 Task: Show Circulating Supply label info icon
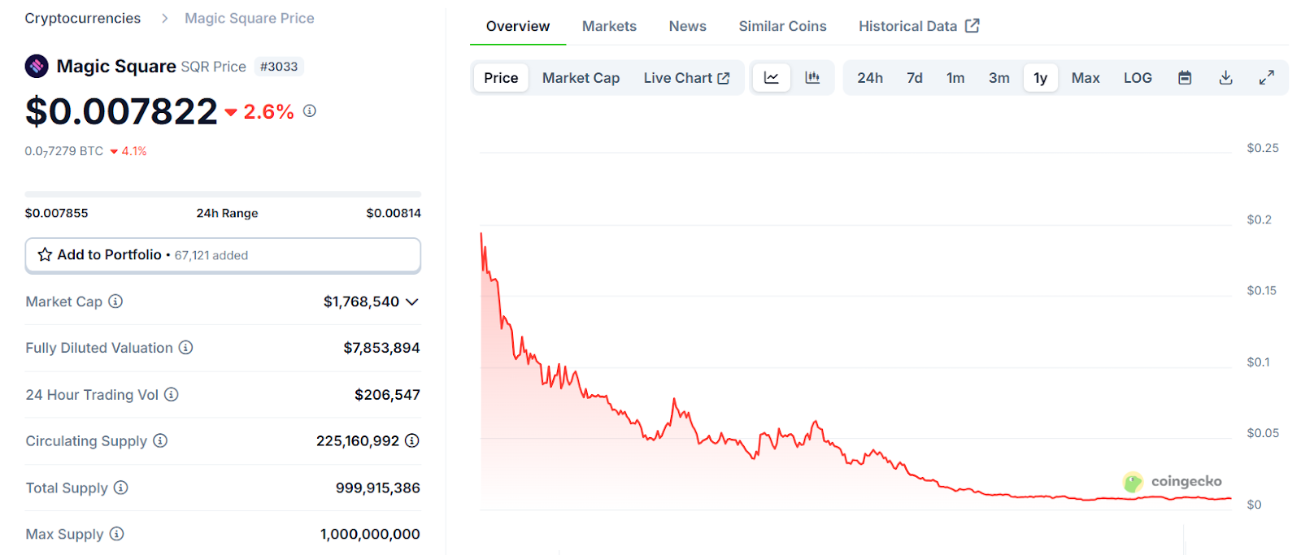click(x=160, y=440)
